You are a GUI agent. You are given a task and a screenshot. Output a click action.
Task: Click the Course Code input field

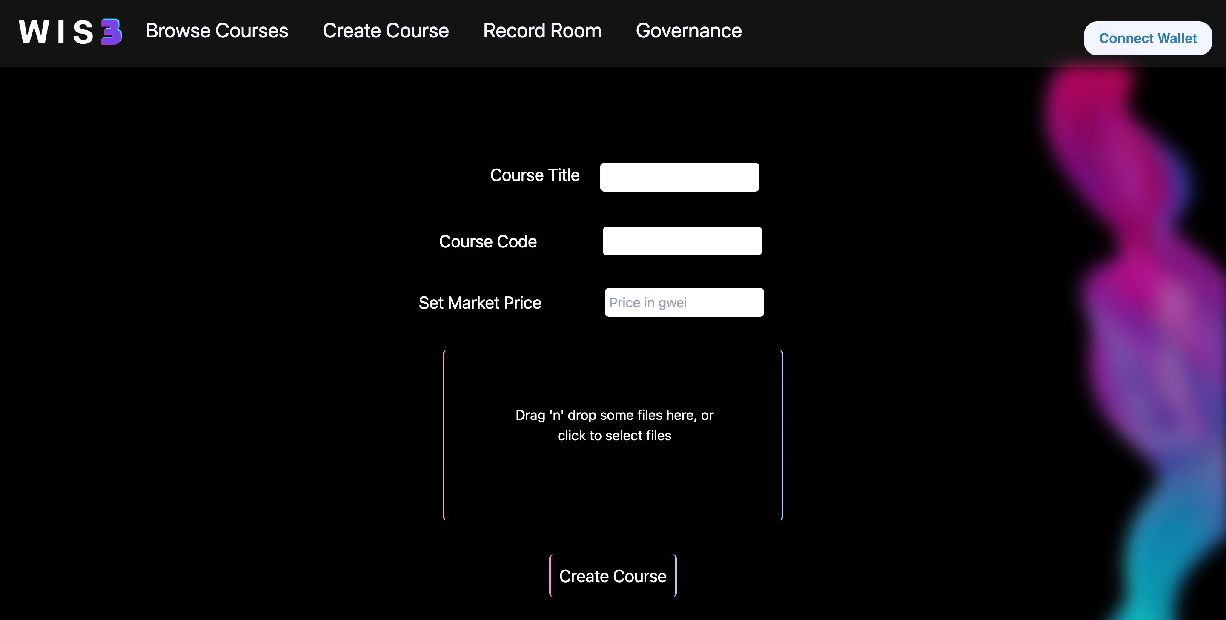682,241
